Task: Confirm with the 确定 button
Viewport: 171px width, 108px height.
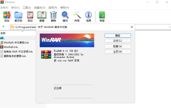Action: point(118,35)
